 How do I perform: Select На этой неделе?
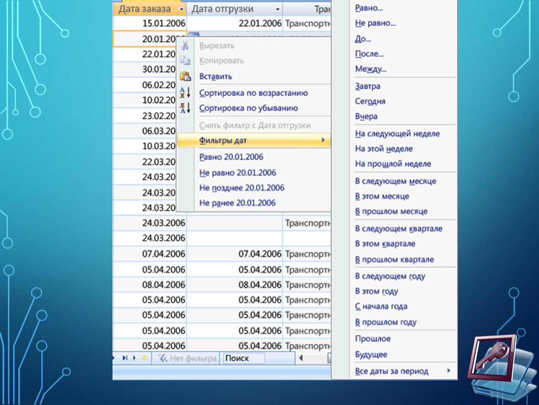(x=383, y=149)
